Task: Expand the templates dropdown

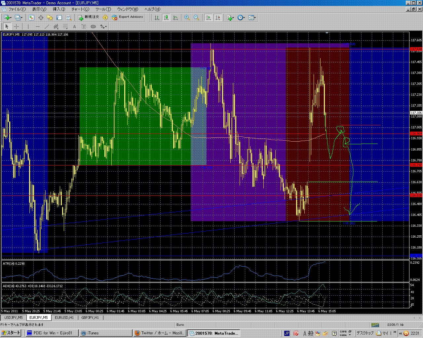Action: pyautogui.click(x=252, y=17)
